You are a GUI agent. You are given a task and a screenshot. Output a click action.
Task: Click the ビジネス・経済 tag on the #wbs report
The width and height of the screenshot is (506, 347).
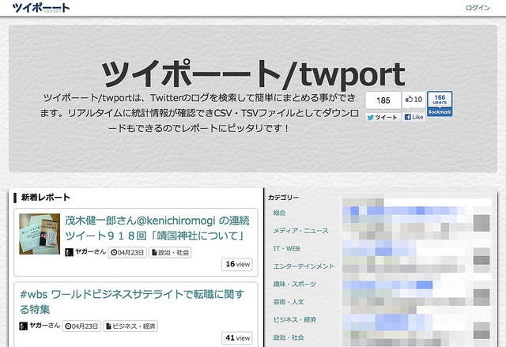(132, 325)
